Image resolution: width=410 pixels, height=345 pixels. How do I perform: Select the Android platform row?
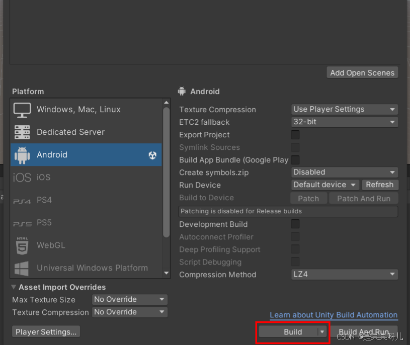[86, 155]
